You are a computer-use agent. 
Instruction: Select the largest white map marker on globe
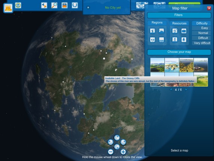104,59
